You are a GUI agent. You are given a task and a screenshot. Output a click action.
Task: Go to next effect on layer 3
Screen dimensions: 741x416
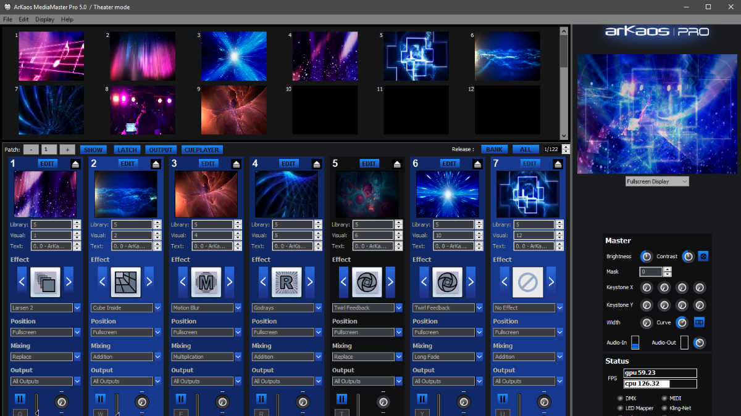[x=230, y=282]
